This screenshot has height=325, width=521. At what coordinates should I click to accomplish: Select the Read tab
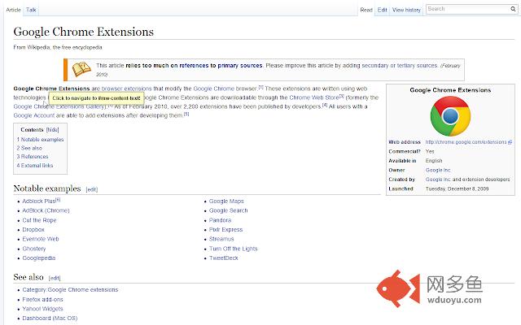(366, 10)
